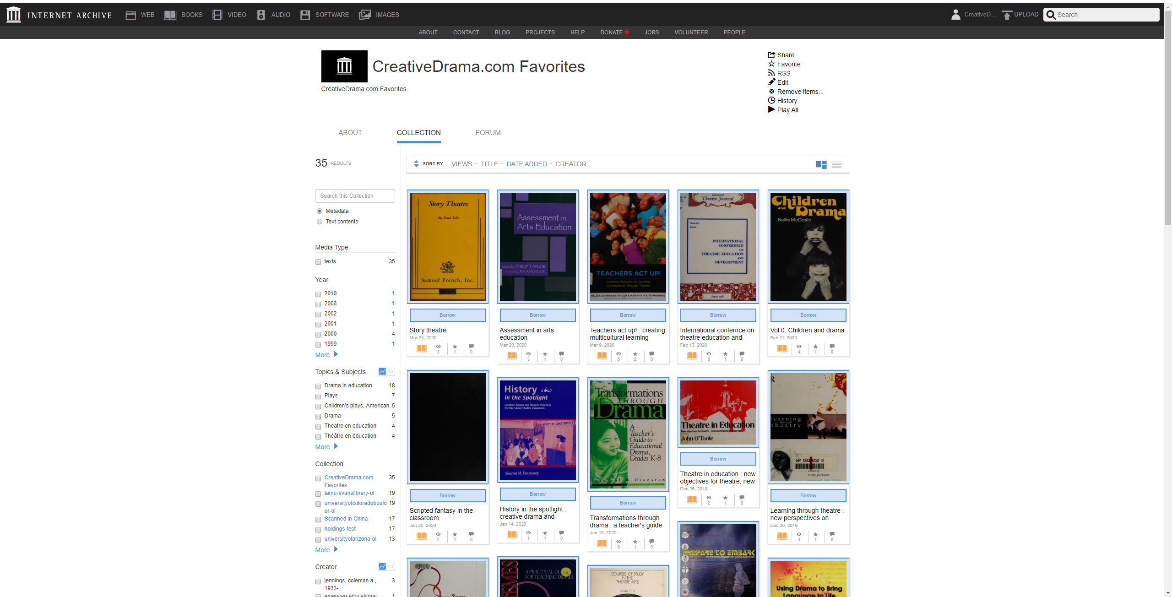The height and width of the screenshot is (597, 1172).
Task: Open Topics & Subjects chart icon
Action: click(382, 371)
